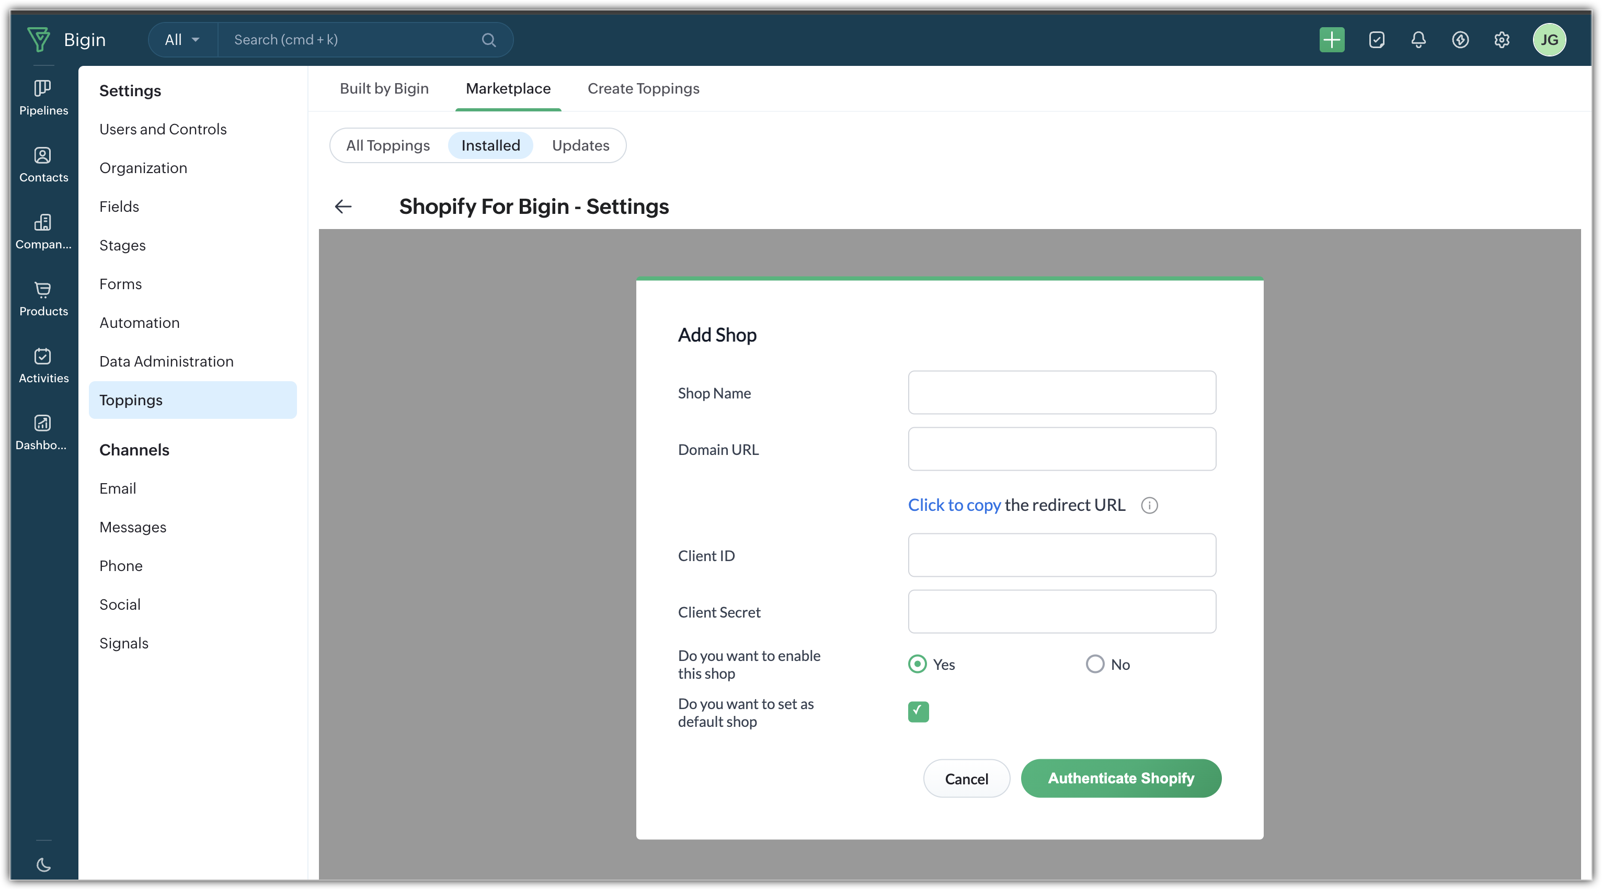Switch to Built by Bigin tab
This screenshot has height=890, width=1602.
pyautogui.click(x=384, y=88)
